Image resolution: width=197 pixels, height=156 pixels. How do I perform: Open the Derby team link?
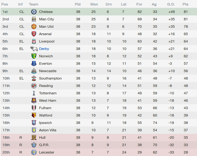44,49
